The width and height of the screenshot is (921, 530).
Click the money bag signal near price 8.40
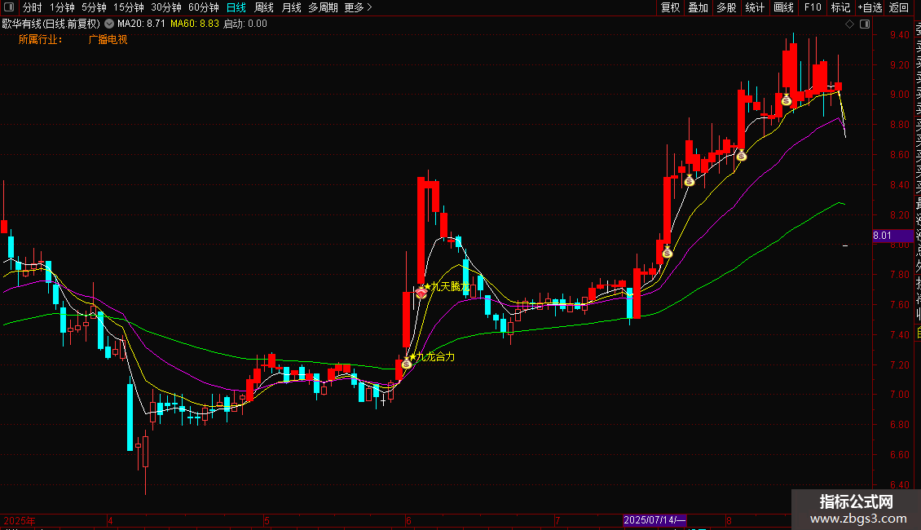click(690, 181)
